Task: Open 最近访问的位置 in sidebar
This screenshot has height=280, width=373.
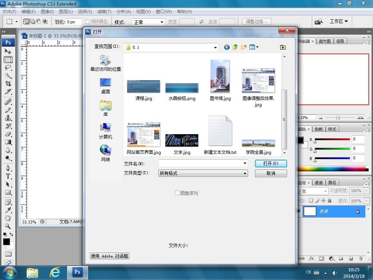Action: (x=105, y=63)
